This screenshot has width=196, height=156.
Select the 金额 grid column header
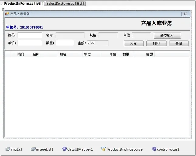coord(144,54)
